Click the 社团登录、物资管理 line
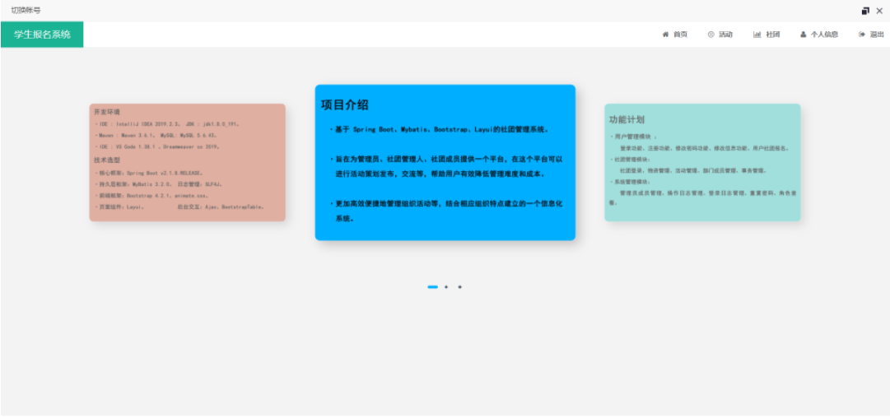This screenshot has height=418, width=890. (x=693, y=170)
